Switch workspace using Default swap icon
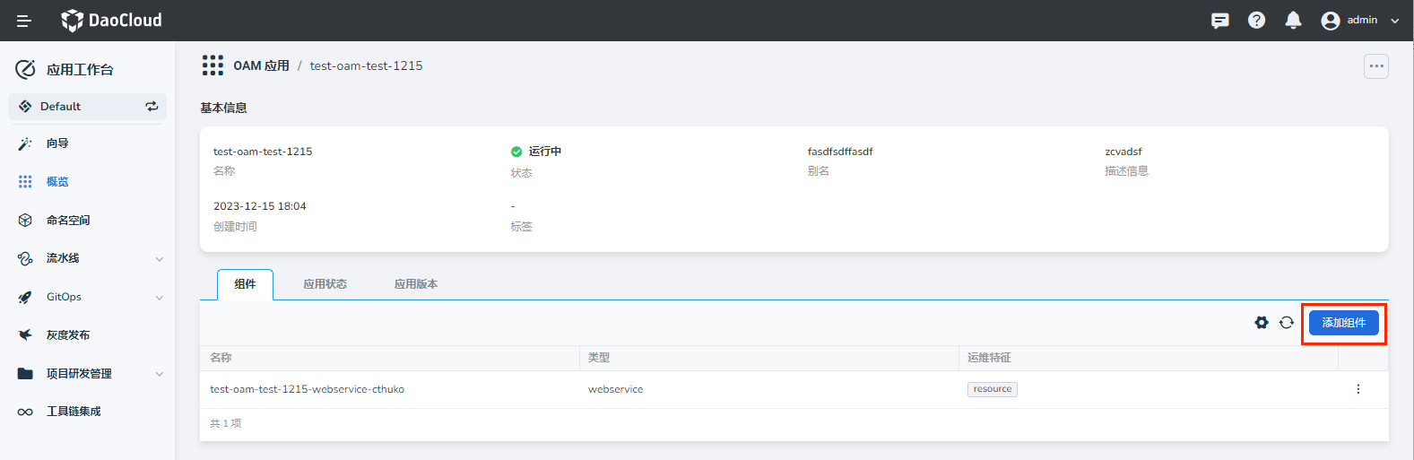Viewport: 1414px width, 460px height. click(x=152, y=106)
